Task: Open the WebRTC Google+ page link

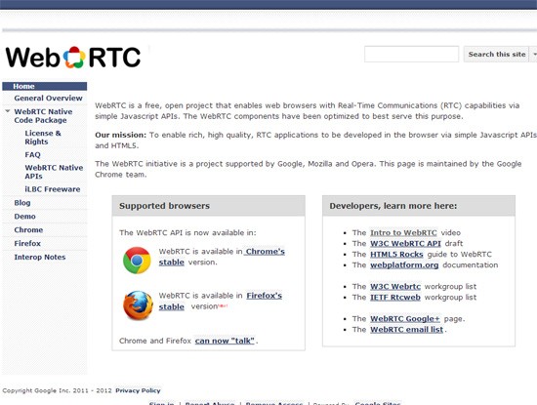Action: tap(405, 319)
